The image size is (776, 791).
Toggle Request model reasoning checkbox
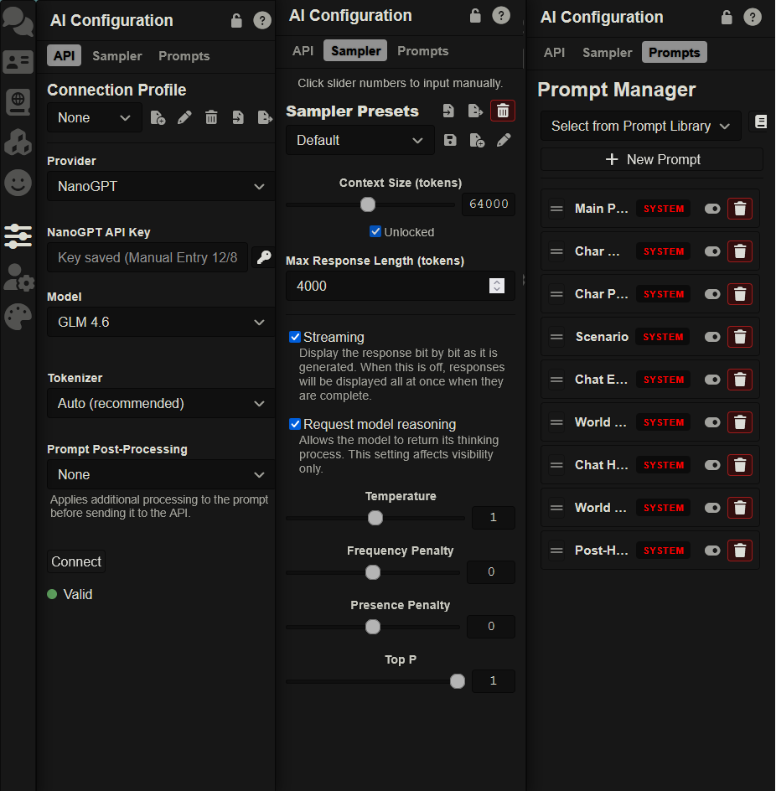coord(295,424)
